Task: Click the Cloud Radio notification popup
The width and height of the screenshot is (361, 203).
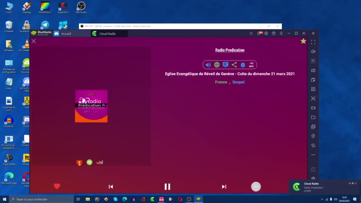Action: [x=324, y=187]
